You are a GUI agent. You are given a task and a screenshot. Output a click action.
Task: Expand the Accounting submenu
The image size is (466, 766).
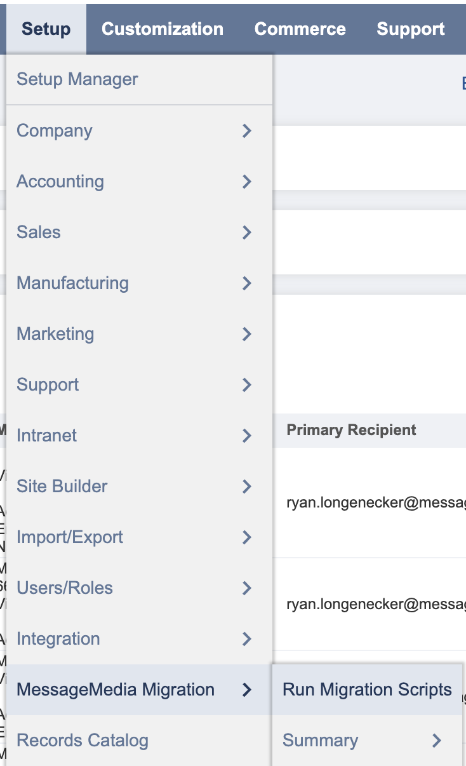60,182
